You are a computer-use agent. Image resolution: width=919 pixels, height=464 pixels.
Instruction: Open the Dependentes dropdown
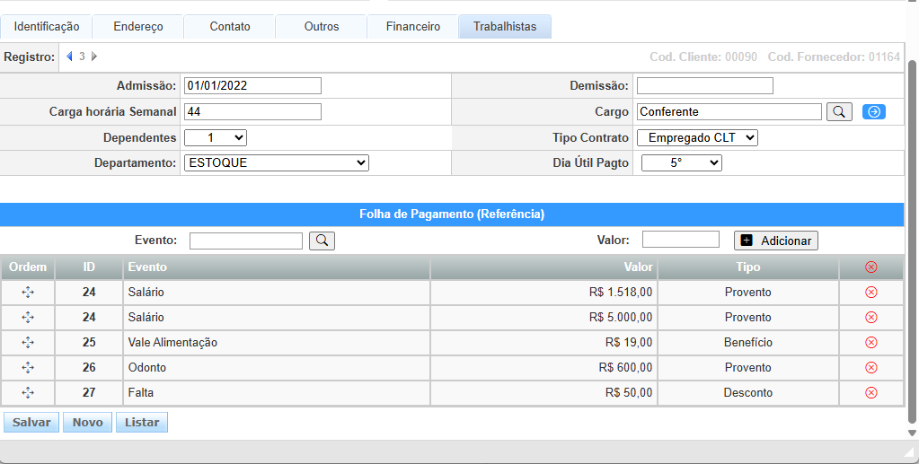(215, 138)
